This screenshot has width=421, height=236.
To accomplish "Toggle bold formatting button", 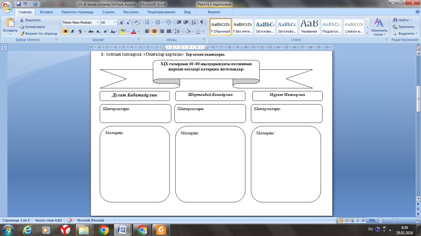I will 65,31.
